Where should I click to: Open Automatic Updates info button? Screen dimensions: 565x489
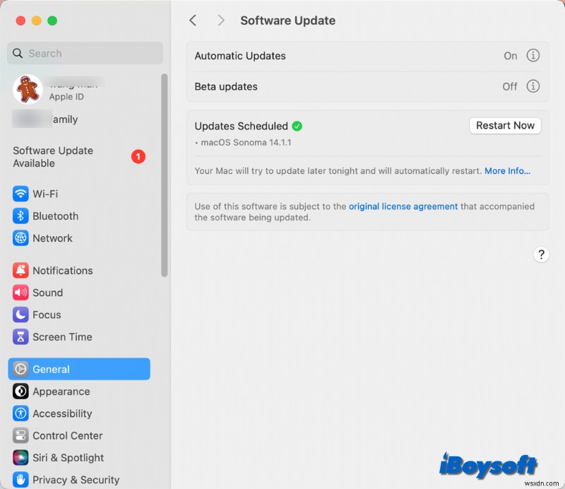pos(533,56)
